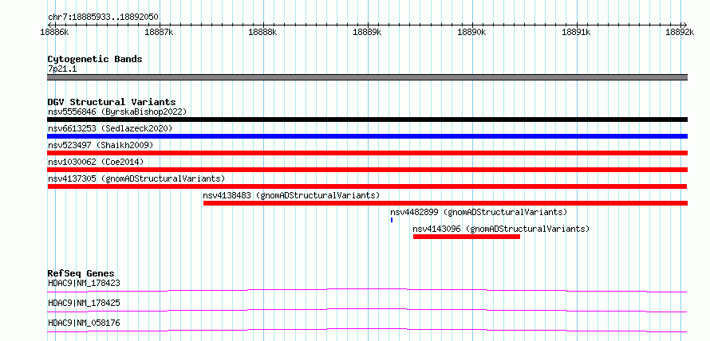Click the red nsv4137305 variant bar

coord(367,186)
